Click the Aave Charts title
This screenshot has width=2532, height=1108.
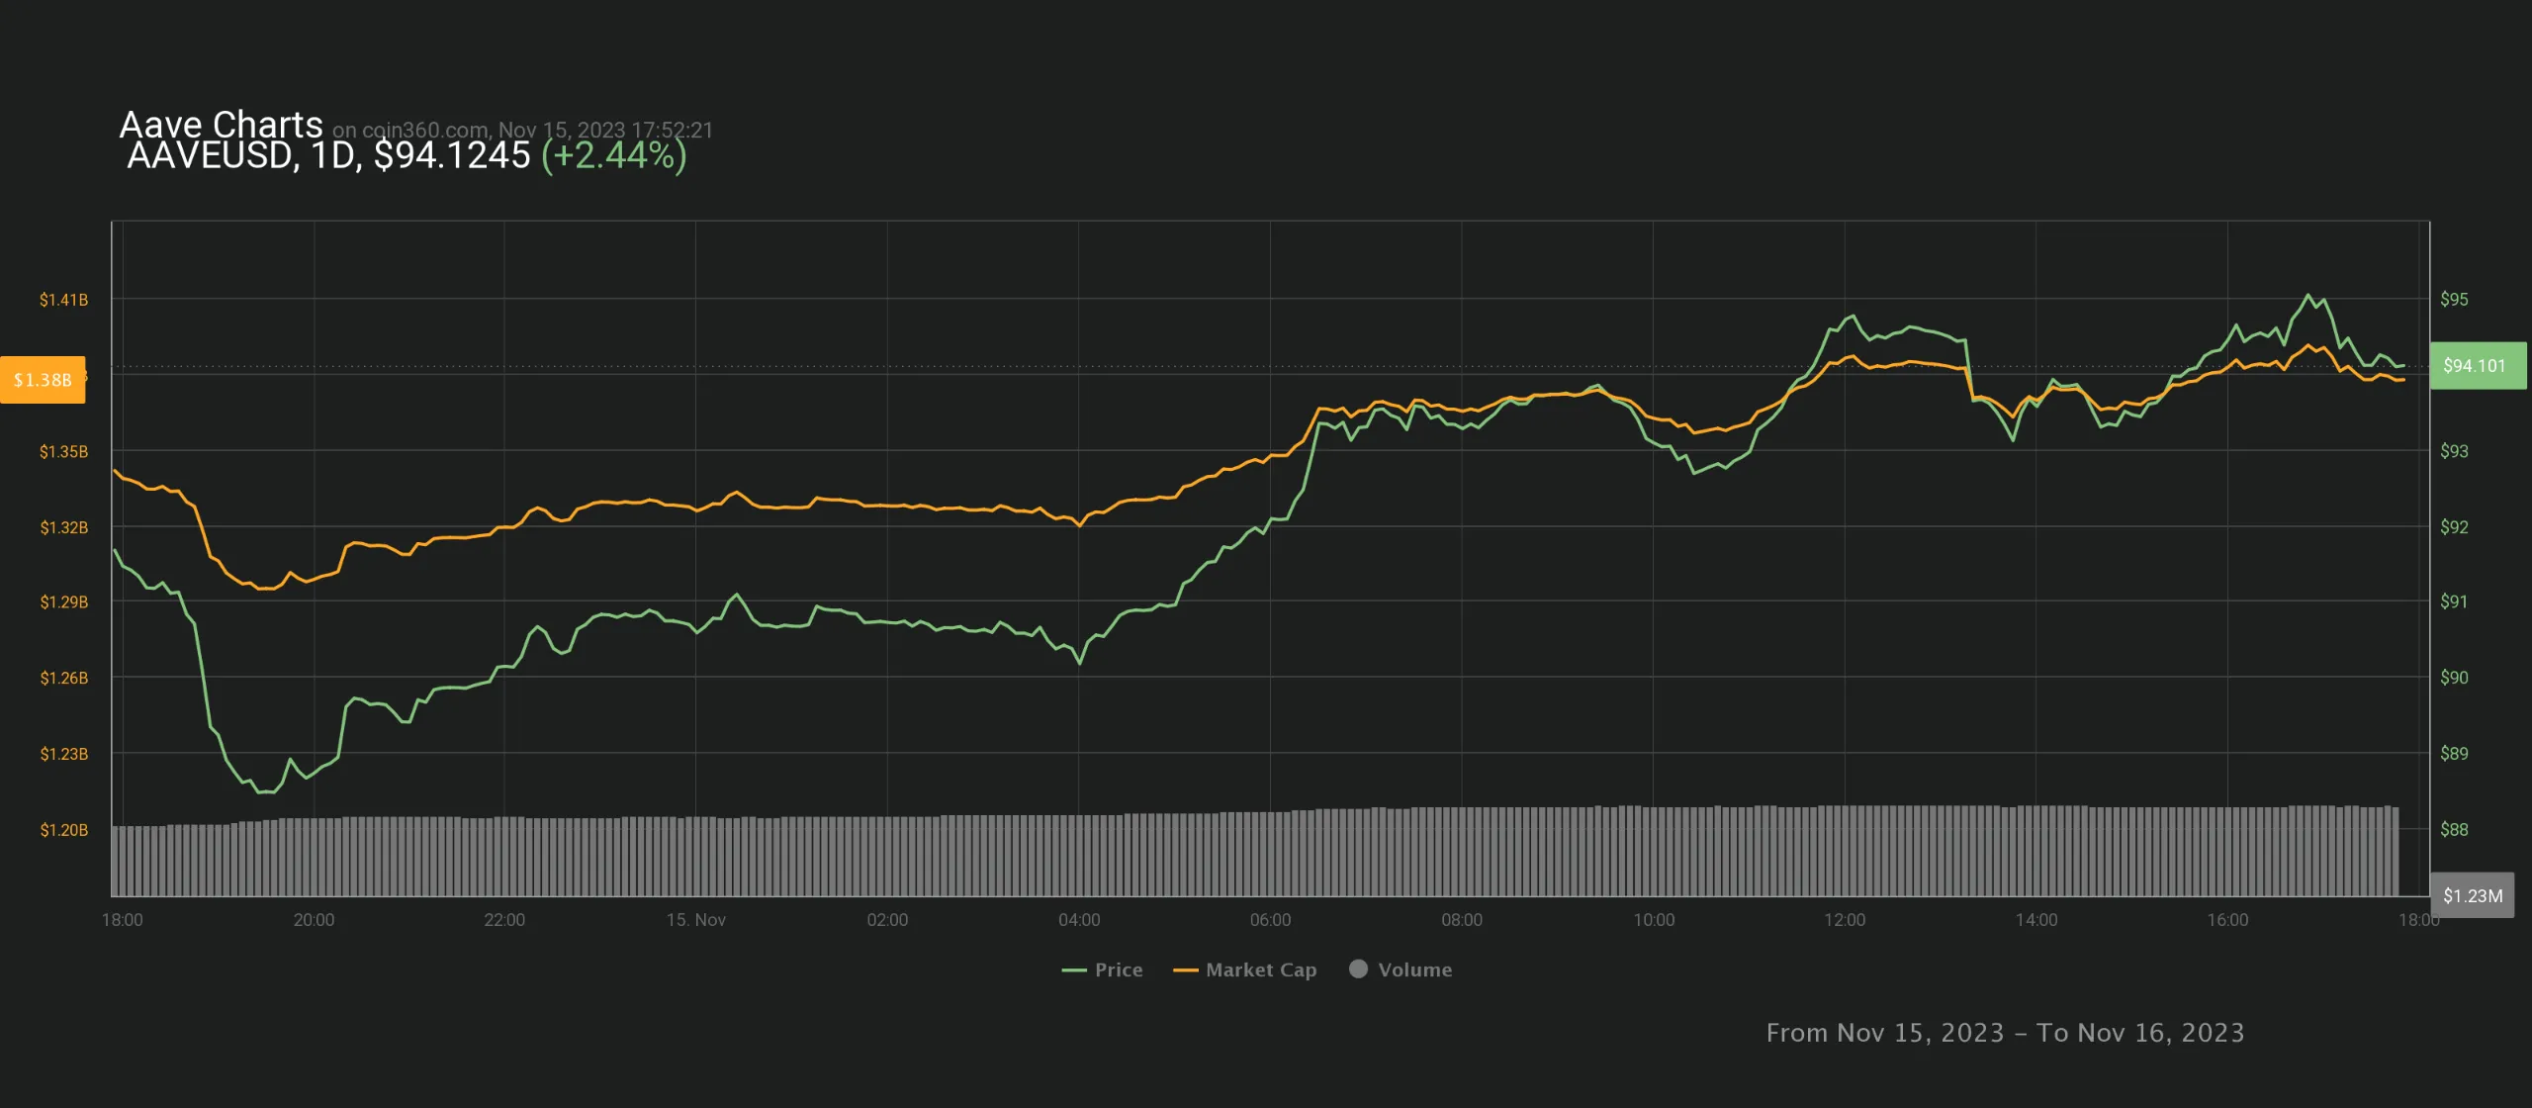(221, 125)
